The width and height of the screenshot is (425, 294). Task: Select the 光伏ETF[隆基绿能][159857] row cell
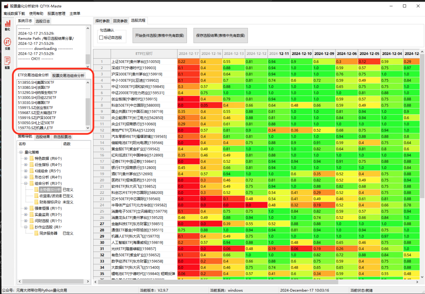144,249
